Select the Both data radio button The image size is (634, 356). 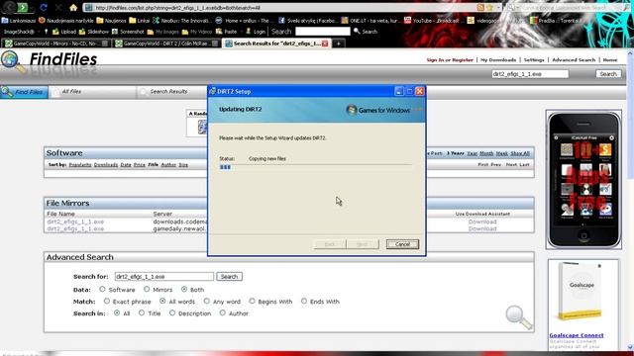[x=184, y=289]
